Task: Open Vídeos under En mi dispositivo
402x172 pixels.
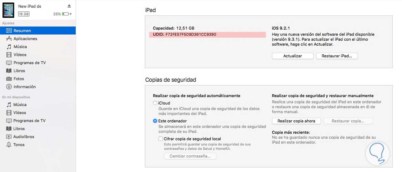Action: (x=20, y=112)
